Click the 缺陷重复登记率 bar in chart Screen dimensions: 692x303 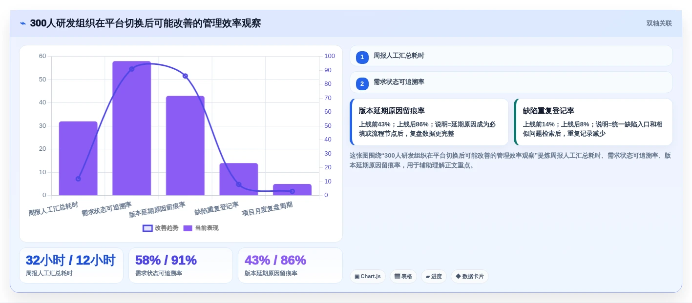click(x=239, y=179)
